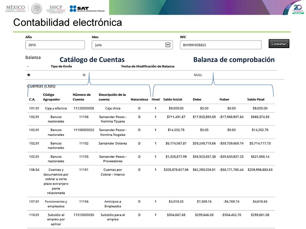Click saldo final $666,374.33
Screen dimensions: 306x229
pos(260,117)
